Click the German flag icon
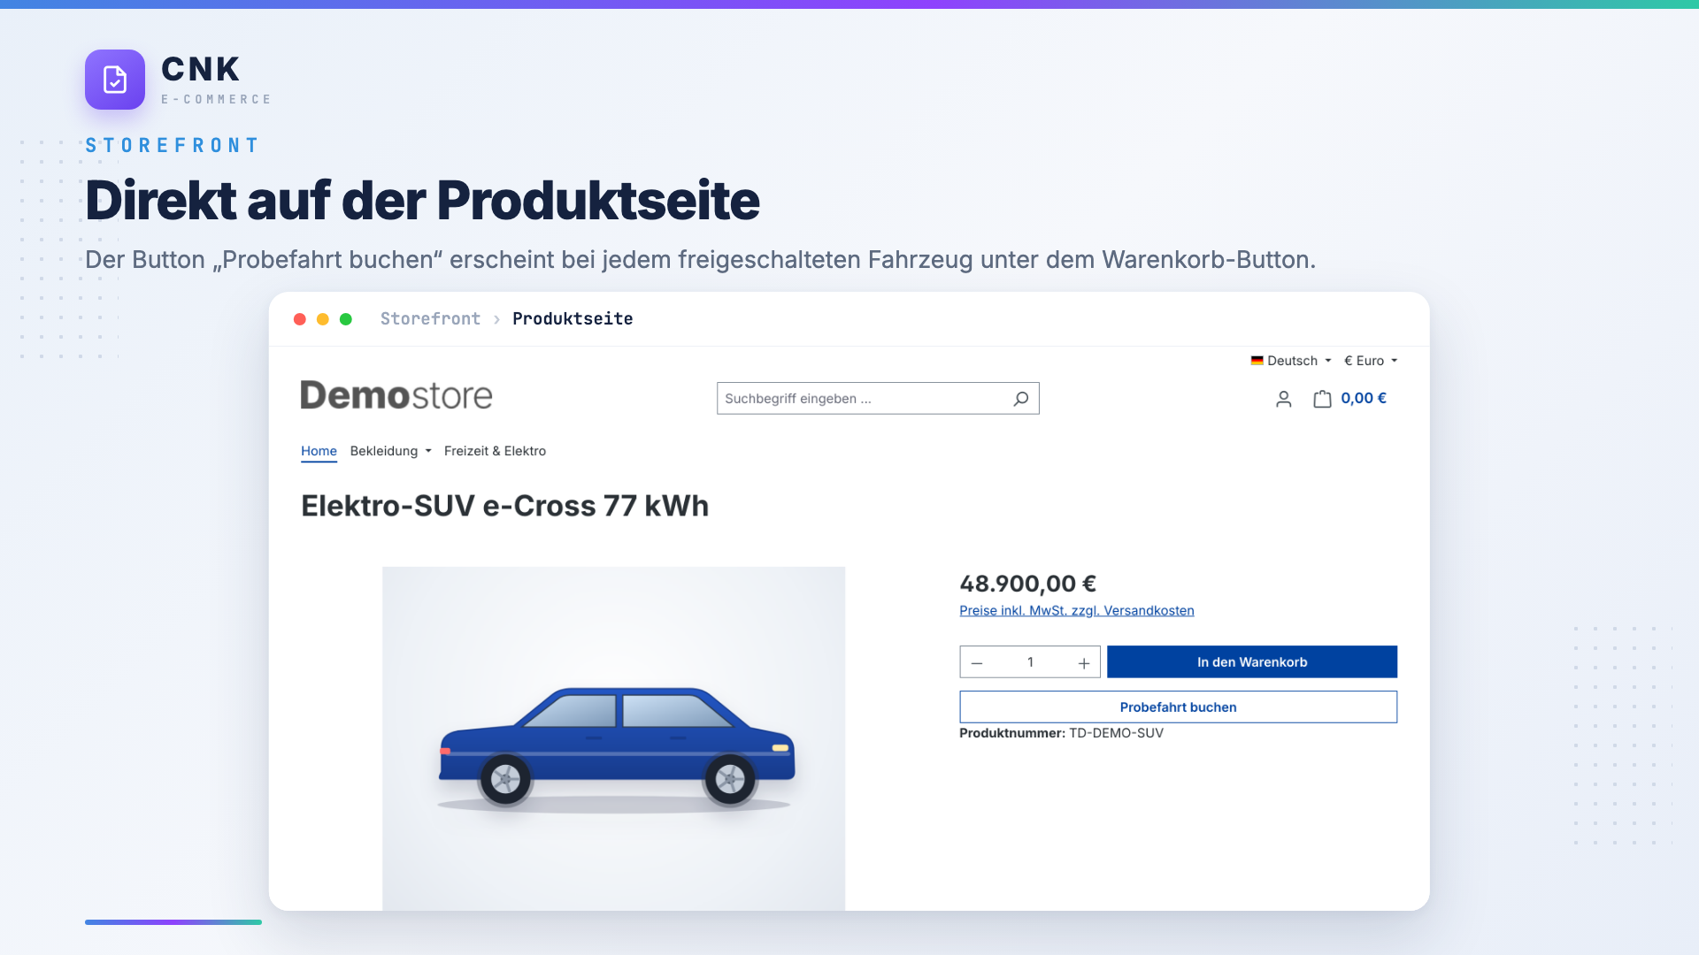This screenshot has width=1699, height=955. [x=1257, y=361]
